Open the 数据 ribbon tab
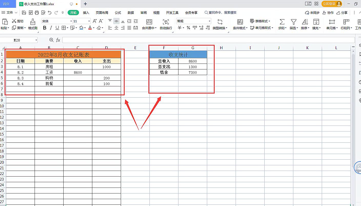361x206 pixels. 131,12
